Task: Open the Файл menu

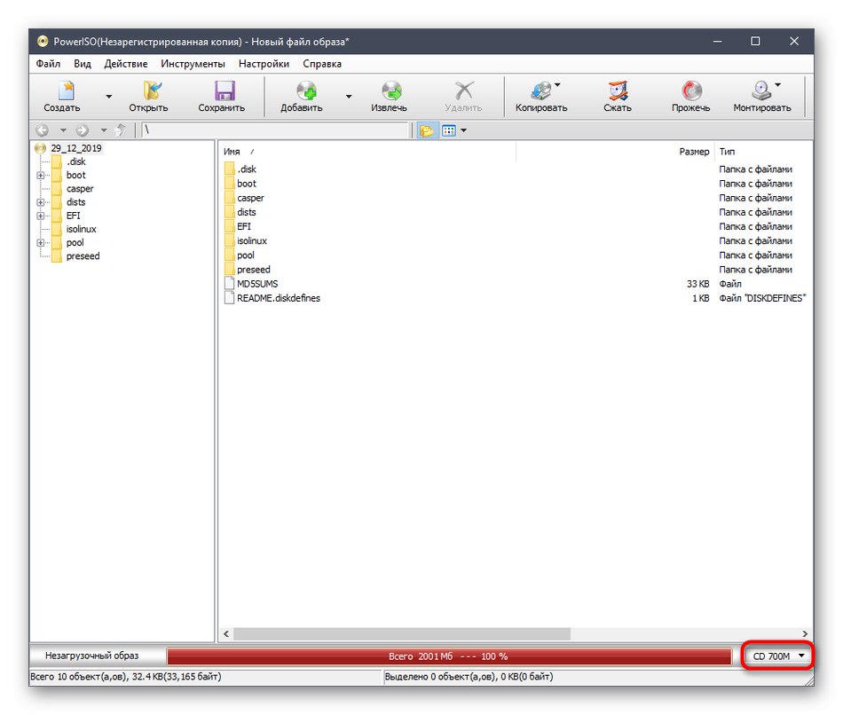Action: (x=48, y=64)
